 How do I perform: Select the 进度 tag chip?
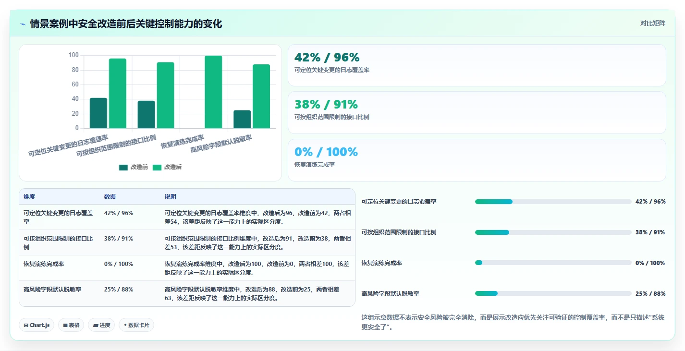tap(101, 325)
